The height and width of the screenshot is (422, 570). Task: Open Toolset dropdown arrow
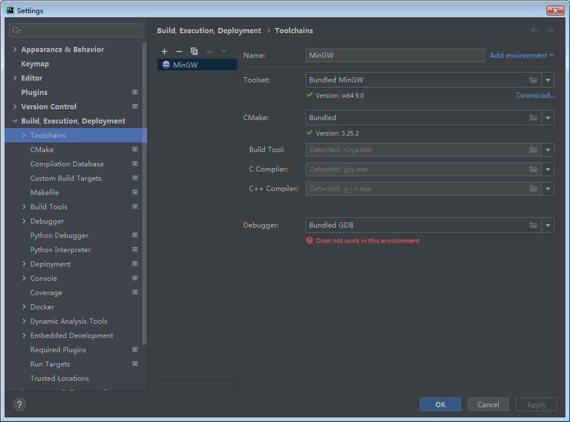pyautogui.click(x=548, y=79)
